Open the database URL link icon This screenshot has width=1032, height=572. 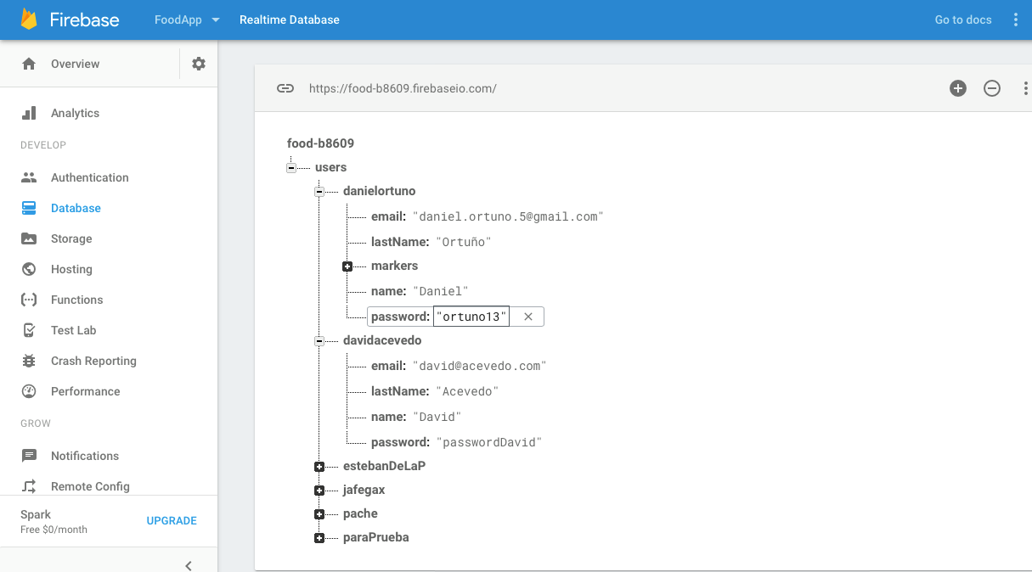(285, 87)
